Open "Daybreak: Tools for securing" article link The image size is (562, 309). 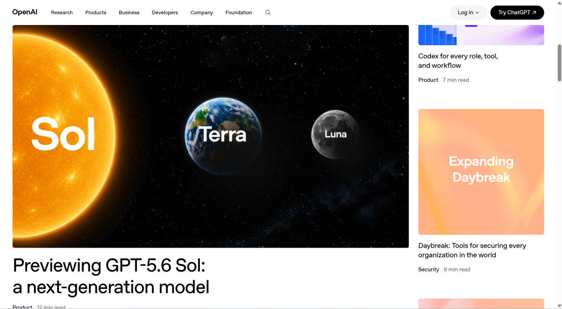pos(472,250)
